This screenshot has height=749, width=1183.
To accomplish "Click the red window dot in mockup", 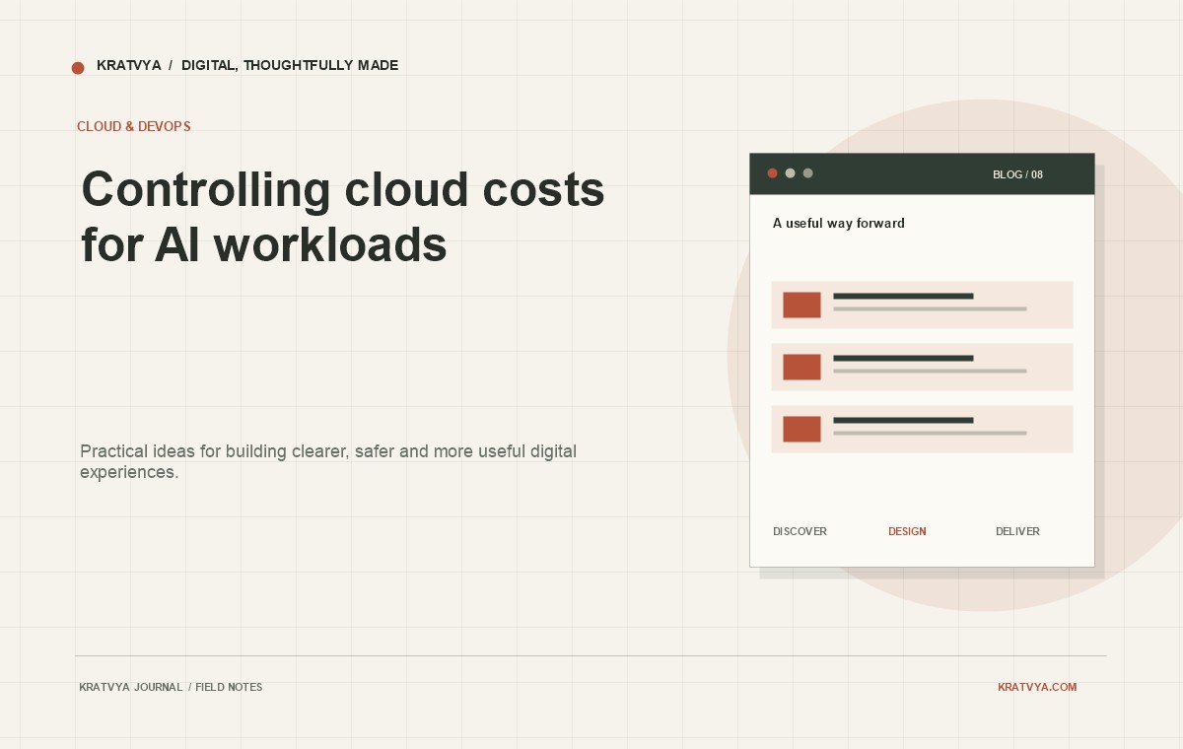I will click(x=773, y=173).
